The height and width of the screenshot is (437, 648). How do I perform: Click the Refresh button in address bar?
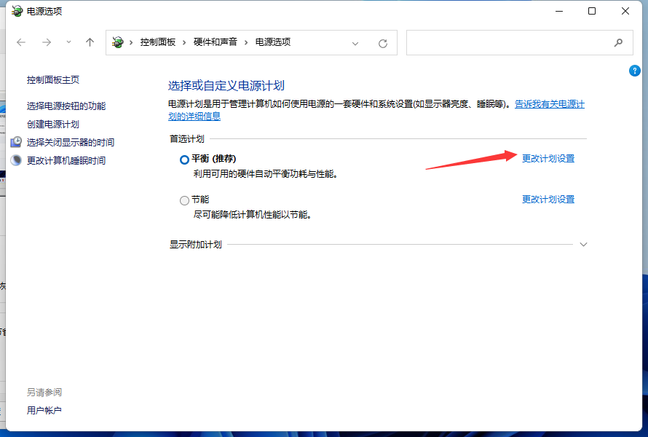(x=383, y=43)
